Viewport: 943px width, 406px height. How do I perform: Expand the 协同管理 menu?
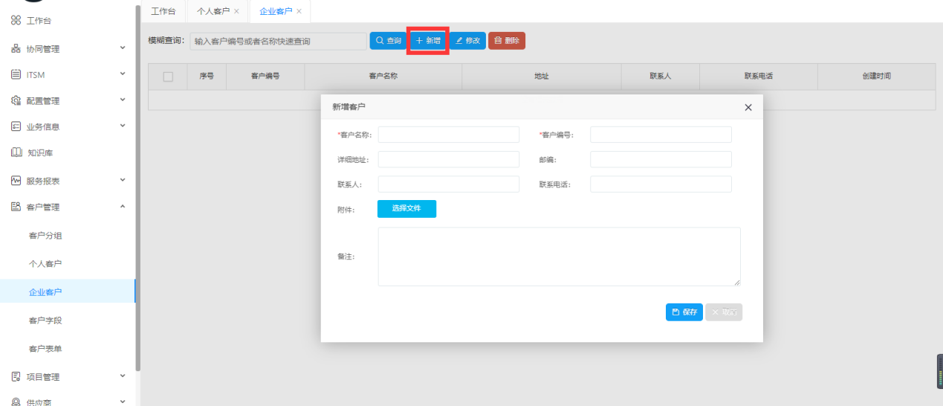pos(123,48)
